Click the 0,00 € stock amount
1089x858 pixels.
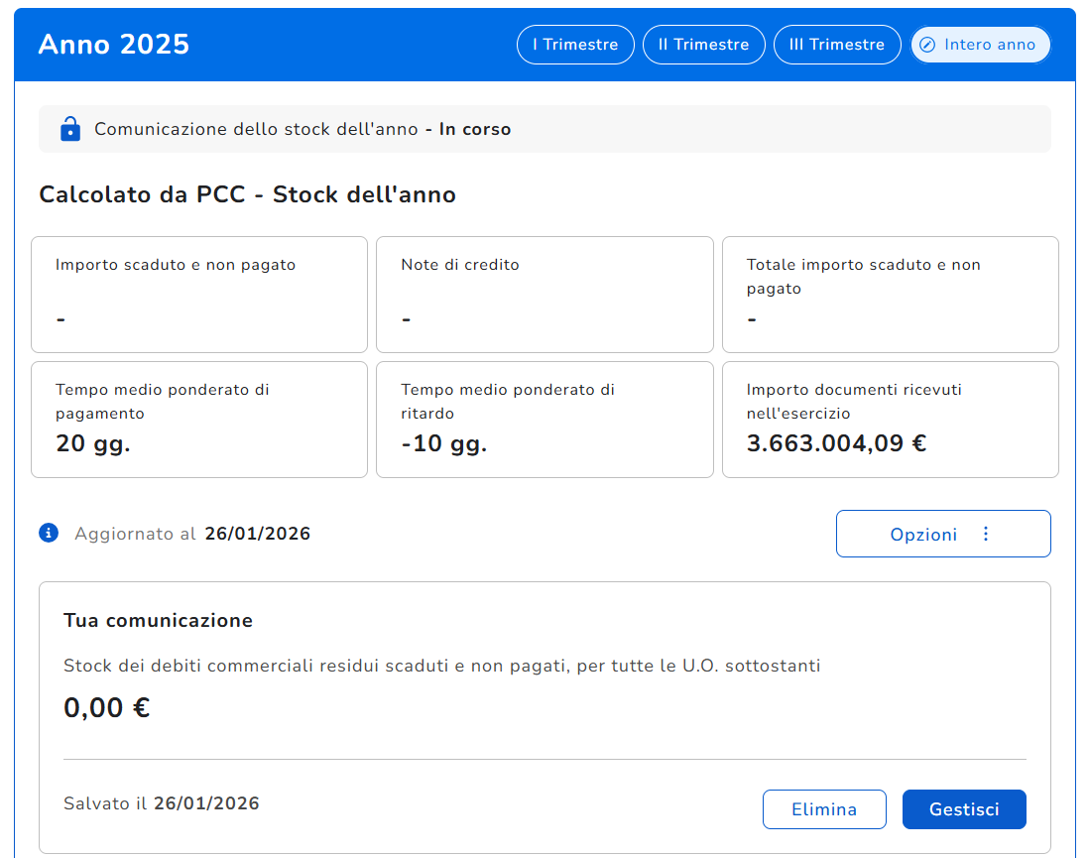(107, 708)
